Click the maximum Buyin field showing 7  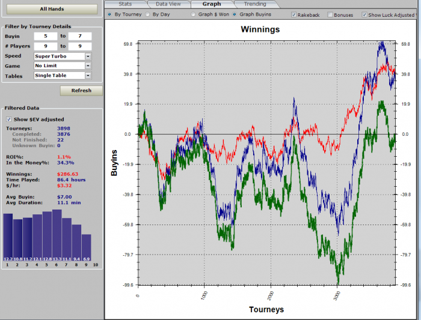[80, 36]
